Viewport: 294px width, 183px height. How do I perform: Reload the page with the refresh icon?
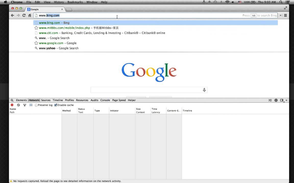click(24, 16)
